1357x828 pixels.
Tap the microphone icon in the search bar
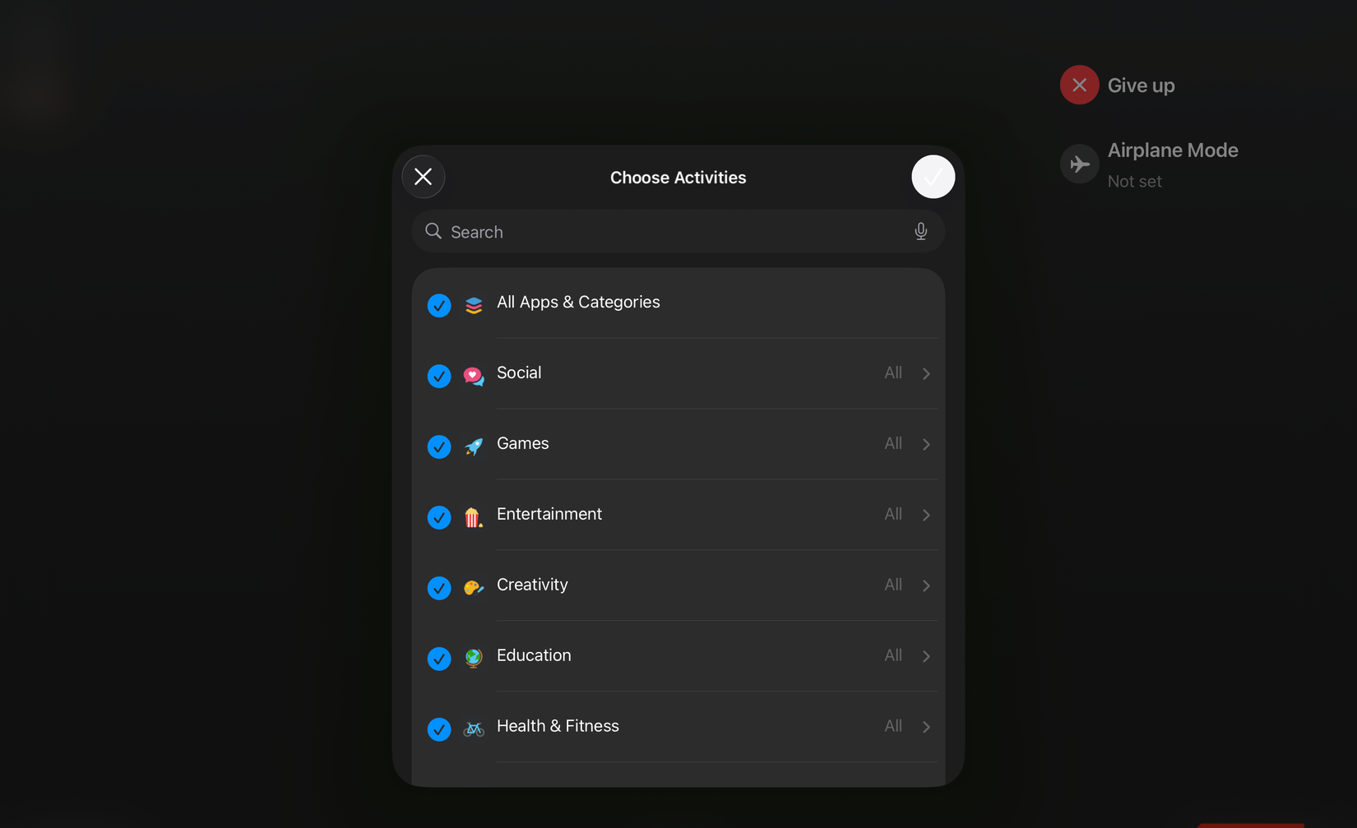click(x=920, y=231)
